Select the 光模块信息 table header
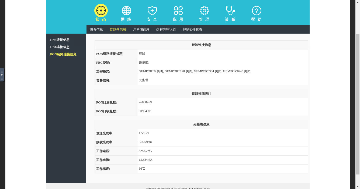Screen dimensions: 360x189 (201, 124)
